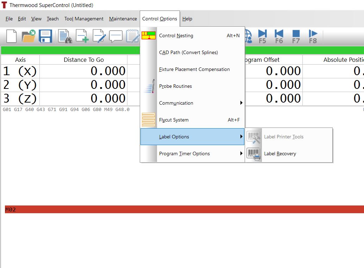Click the F8 play toolbar button
The image size is (364, 268).
[313, 37]
